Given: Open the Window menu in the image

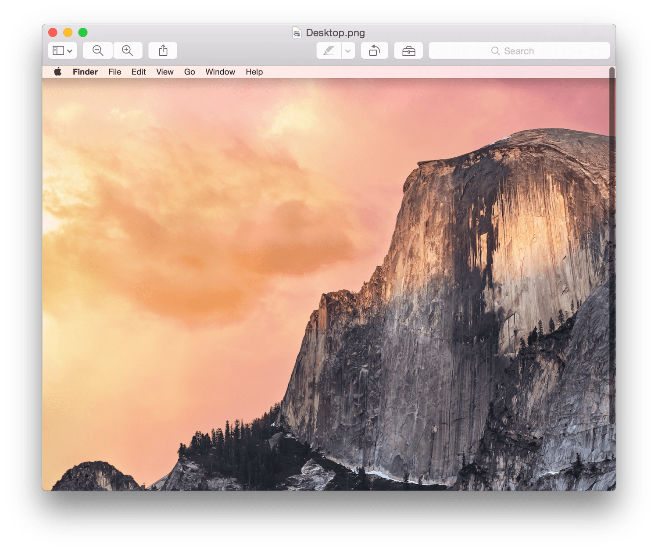Looking at the screenshot, I should click(220, 72).
